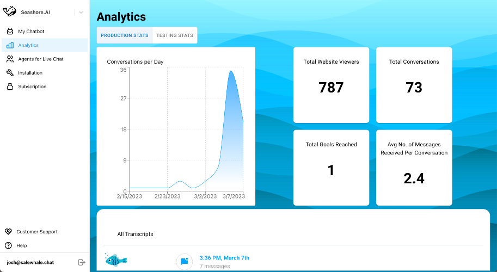Select Analytics in the sidebar
The width and height of the screenshot is (497, 272).
[x=45, y=45]
